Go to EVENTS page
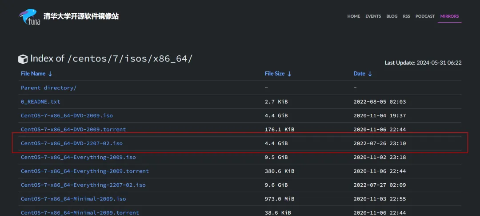Image resolution: width=480 pixels, height=216 pixels. [373, 16]
